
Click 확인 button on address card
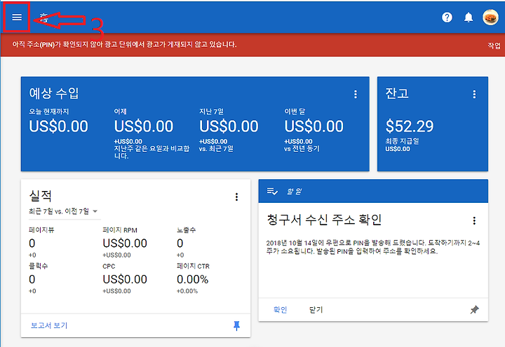pos(280,309)
